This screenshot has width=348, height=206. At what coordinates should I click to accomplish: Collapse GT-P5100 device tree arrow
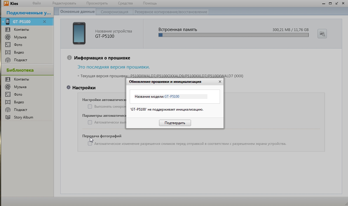(3, 22)
